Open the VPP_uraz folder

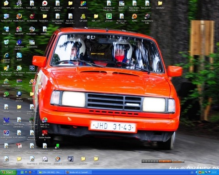[x=70, y=5]
